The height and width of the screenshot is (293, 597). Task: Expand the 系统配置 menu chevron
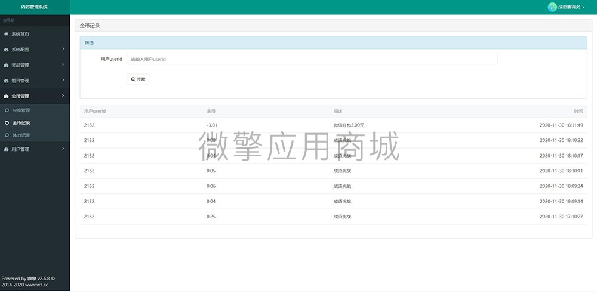63,49
